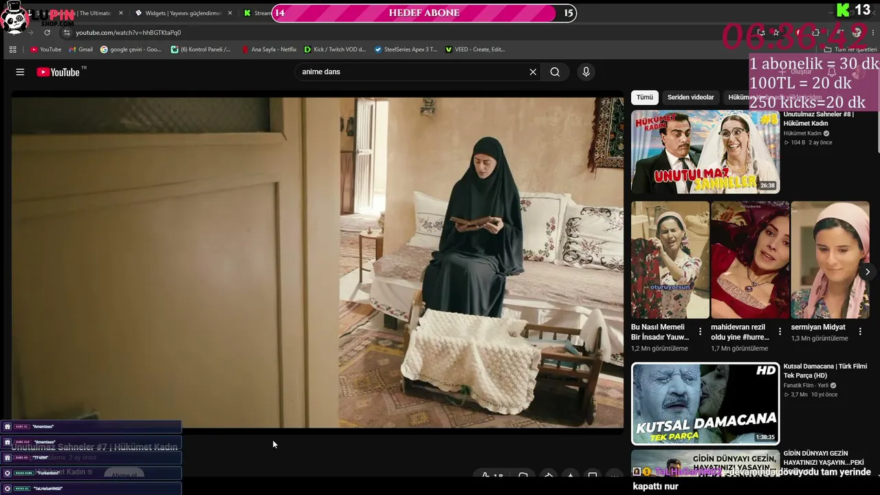
Task: Open 'sermiyan Midyat' short thumbnail
Action: pyautogui.click(x=830, y=260)
